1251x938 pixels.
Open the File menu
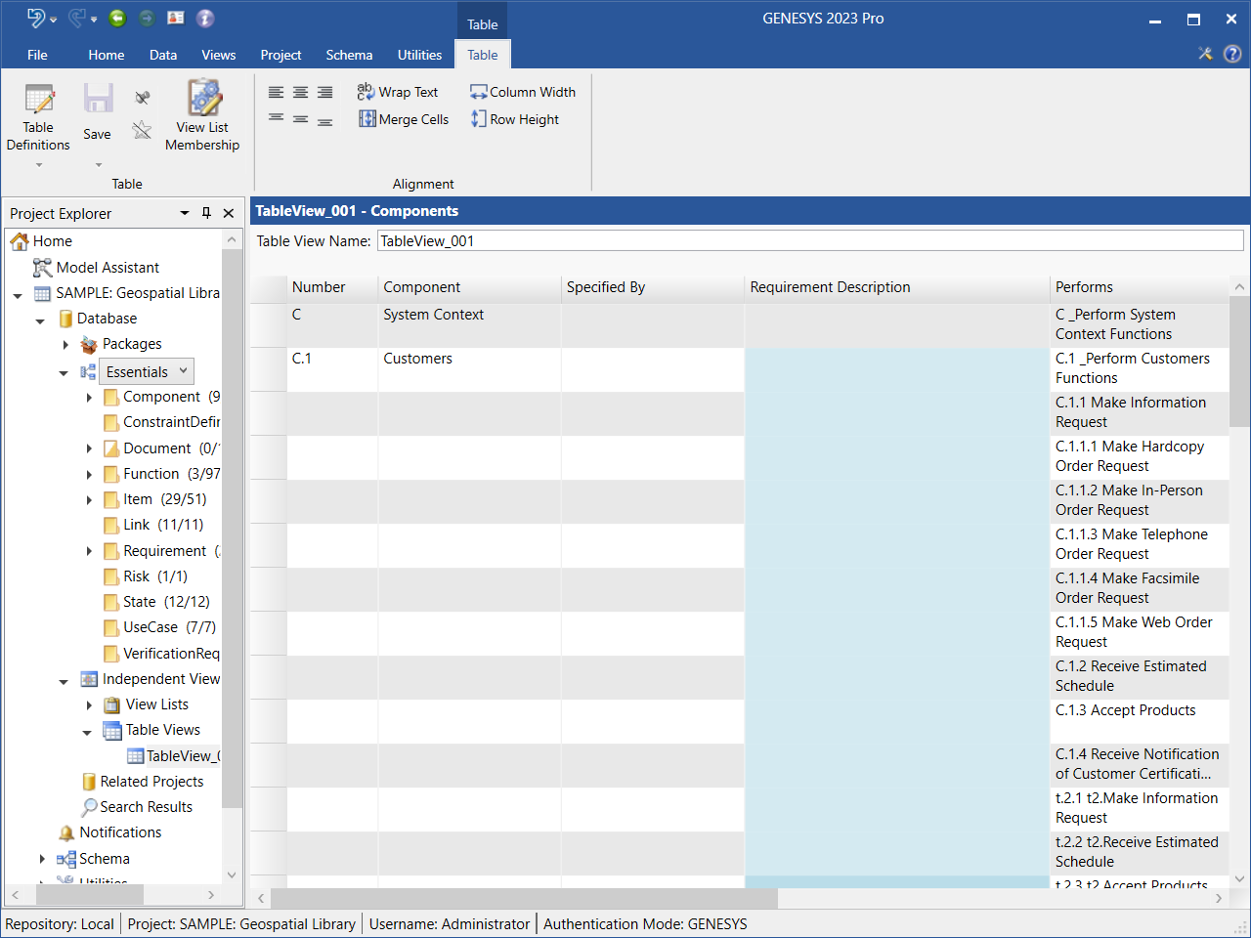coord(37,55)
